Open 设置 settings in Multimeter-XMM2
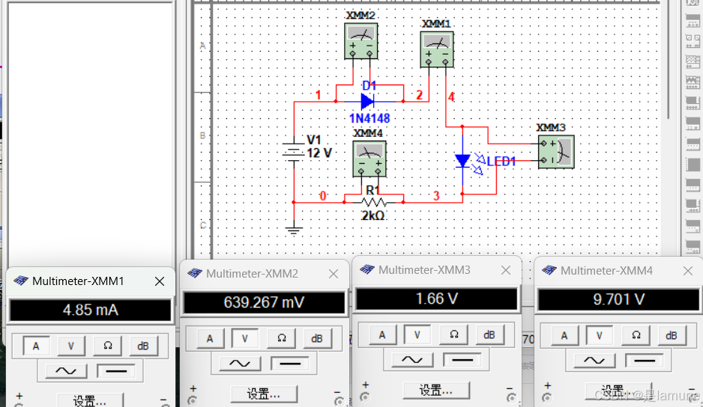 (264, 394)
